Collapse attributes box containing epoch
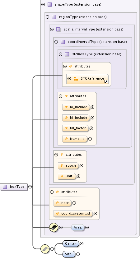Viewport: 140px width, 259px height. point(56,155)
